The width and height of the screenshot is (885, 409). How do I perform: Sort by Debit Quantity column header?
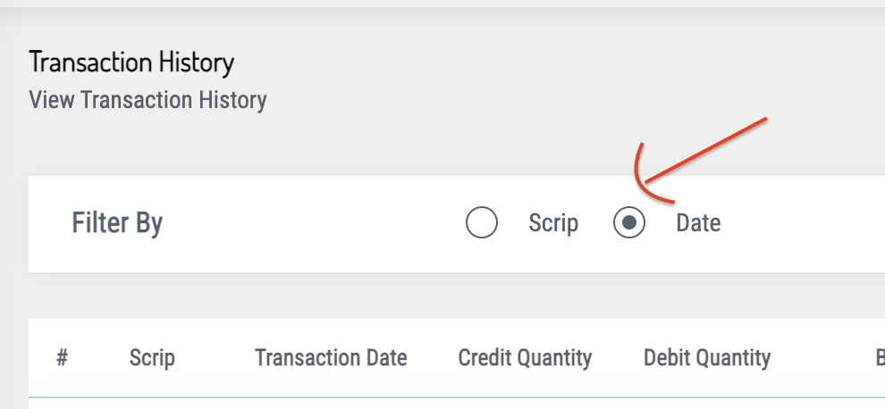tap(706, 358)
